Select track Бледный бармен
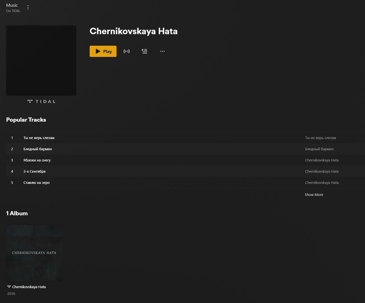The image size is (365, 303). point(38,149)
